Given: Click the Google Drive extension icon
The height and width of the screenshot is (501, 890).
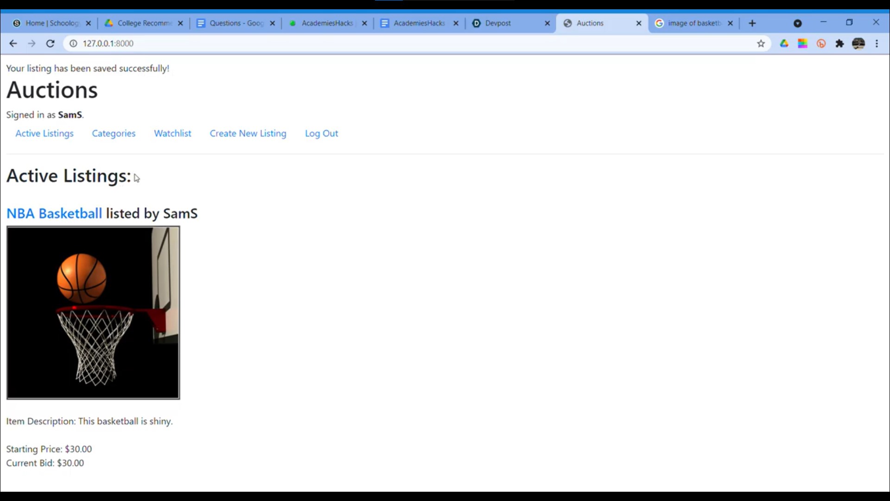Looking at the screenshot, I should tap(784, 44).
